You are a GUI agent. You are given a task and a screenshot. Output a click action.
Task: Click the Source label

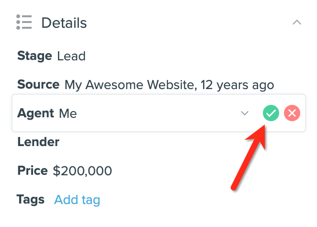pos(38,84)
